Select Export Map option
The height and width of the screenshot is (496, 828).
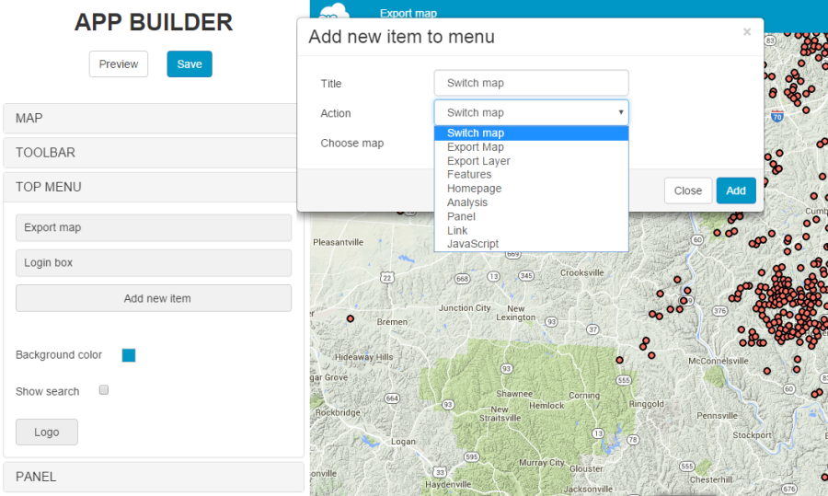(531, 147)
